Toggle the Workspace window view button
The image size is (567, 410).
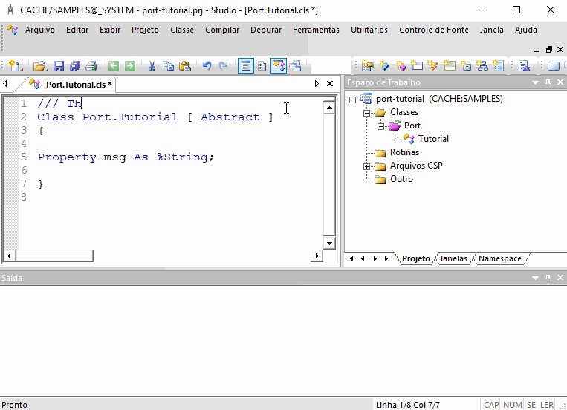pos(279,66)
